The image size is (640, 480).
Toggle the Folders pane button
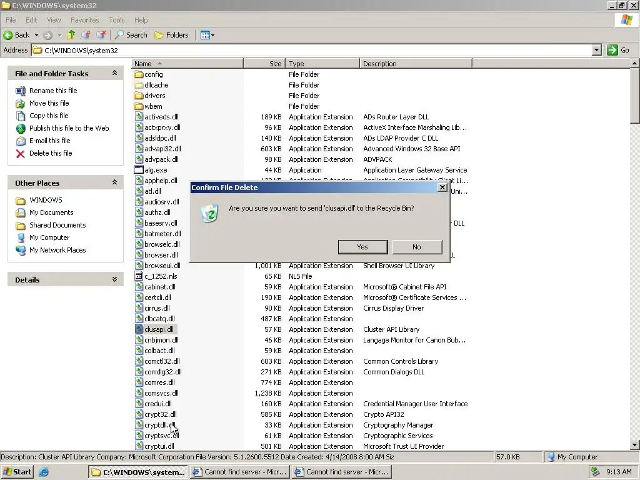172,35
